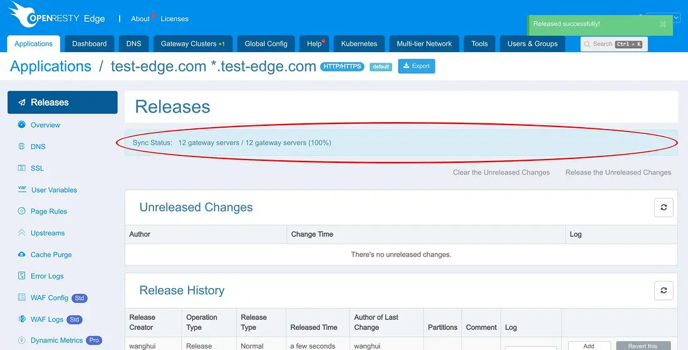Open the About link in header
Image resolution: width=688 pixels, height=350 pixels.
click(x=140, y=19)
